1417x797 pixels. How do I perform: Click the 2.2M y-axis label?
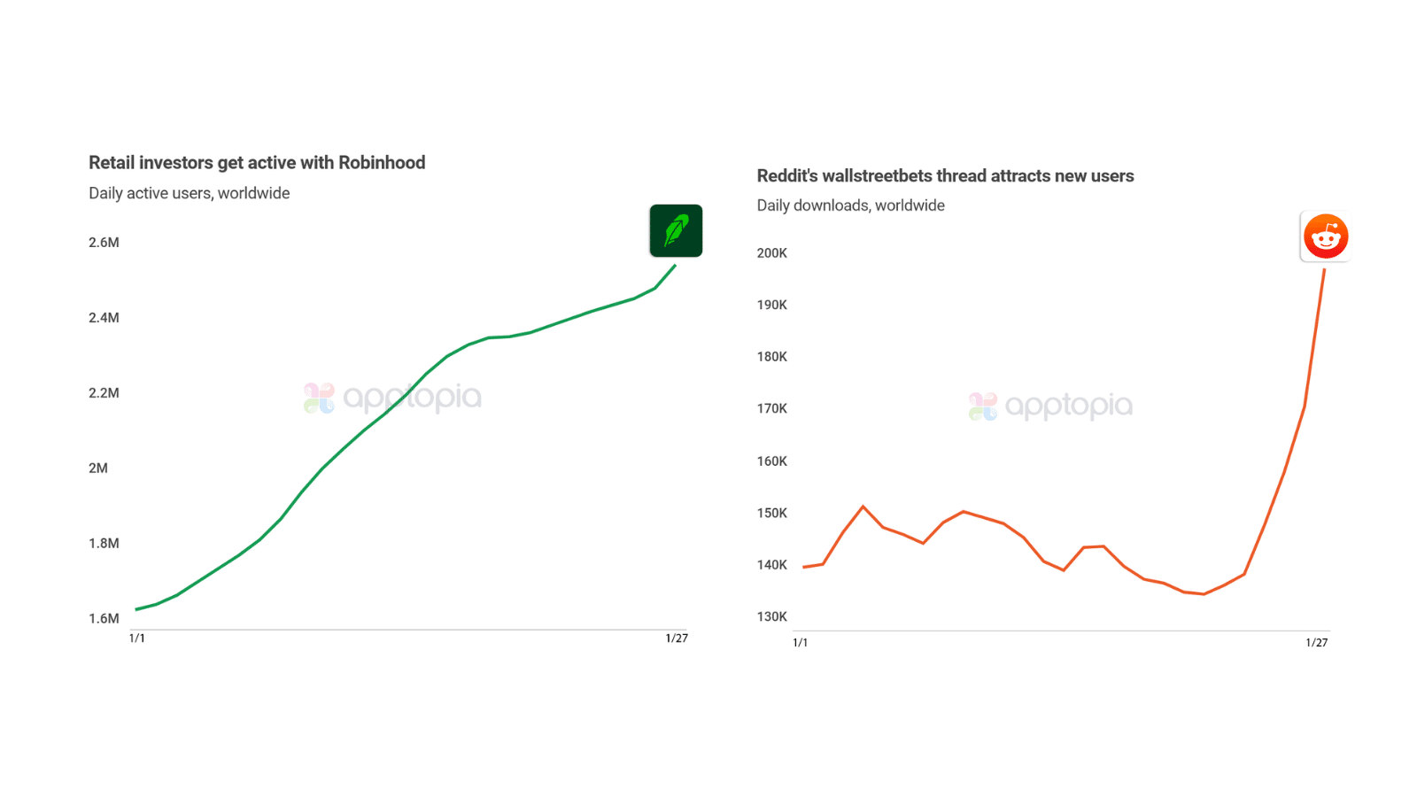[104, 393]
